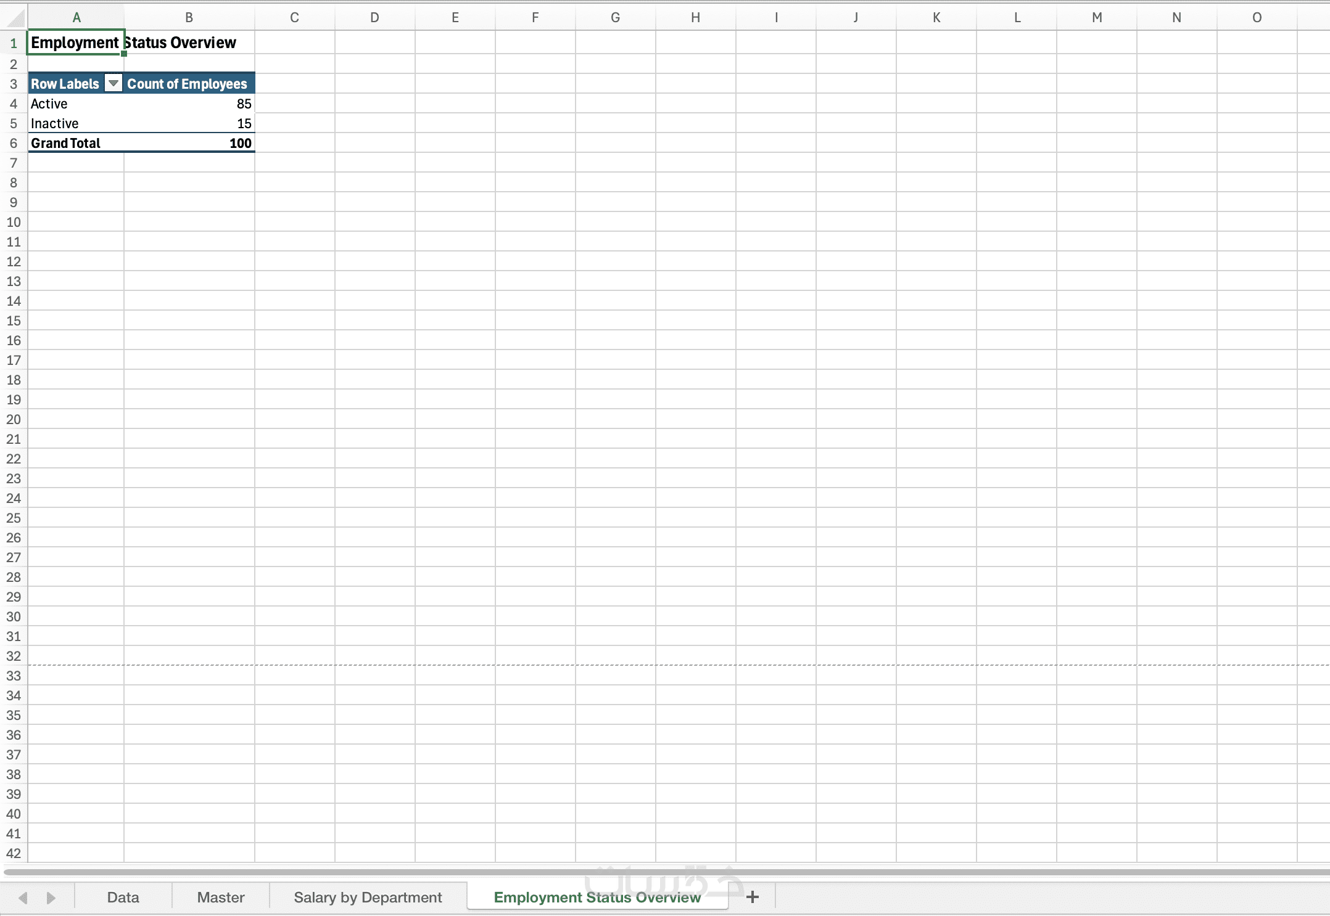Open the Row Labels filter dropdown
The height and width of the screenshot is (916, 1330).
[114, 84]
